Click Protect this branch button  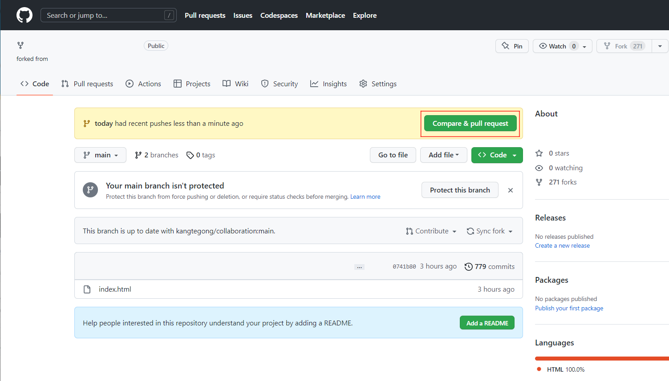coord(460,190)
